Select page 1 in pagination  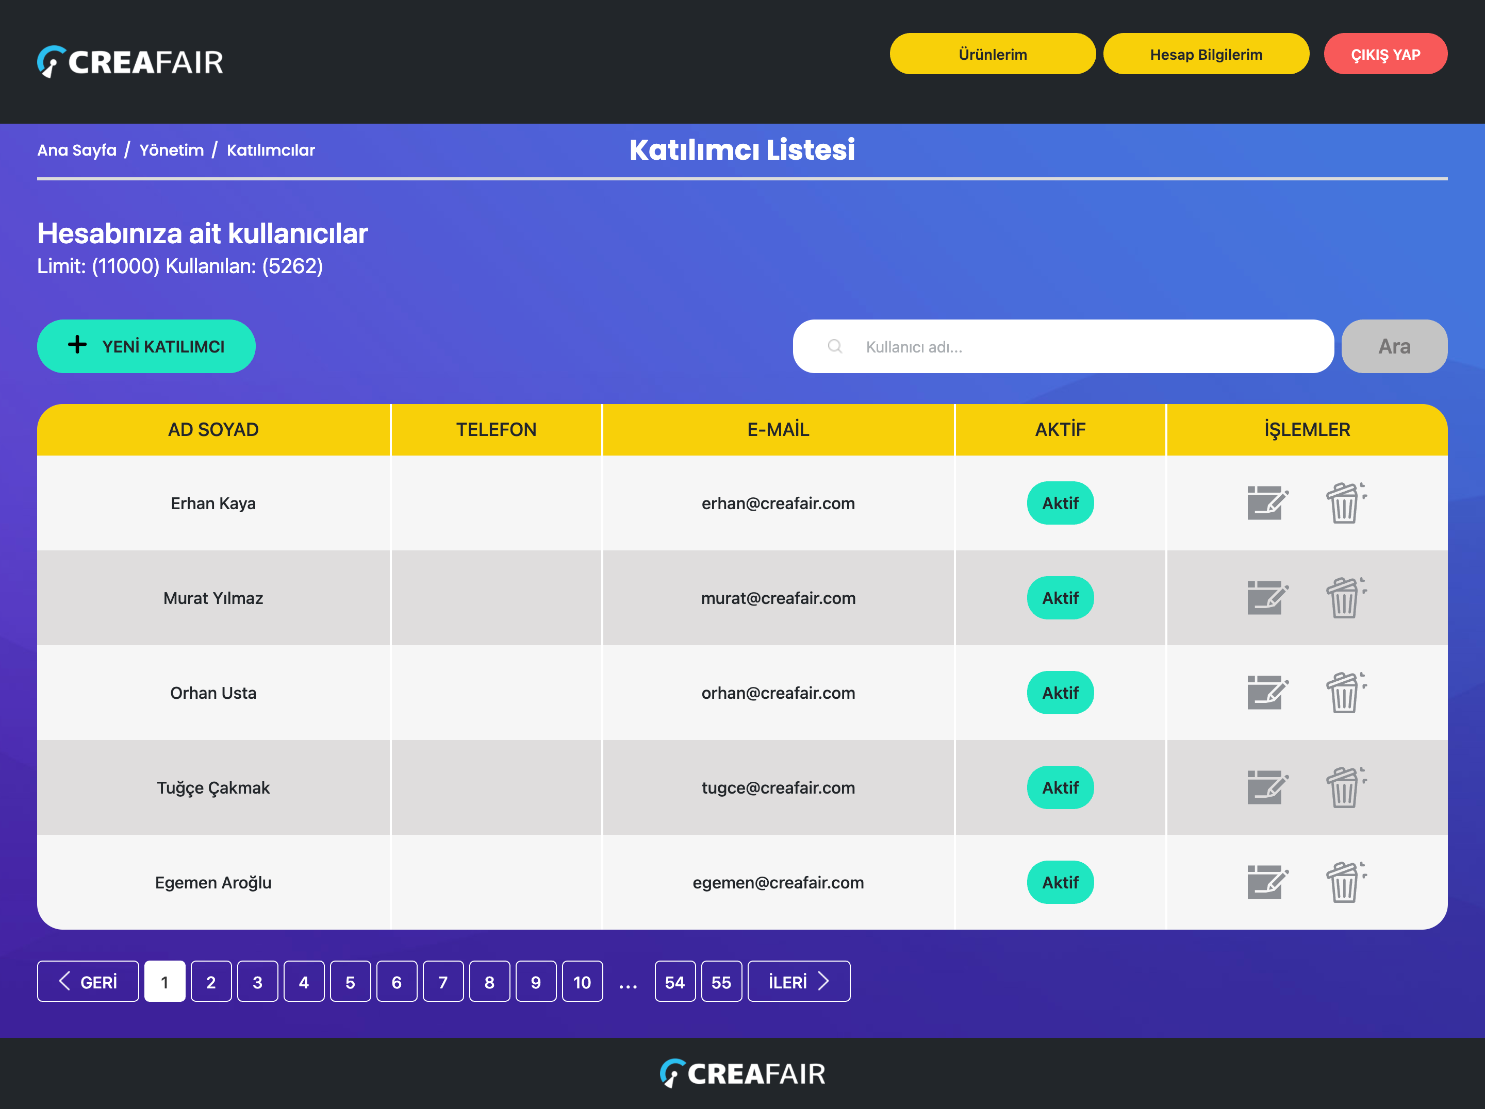(164, 981)
